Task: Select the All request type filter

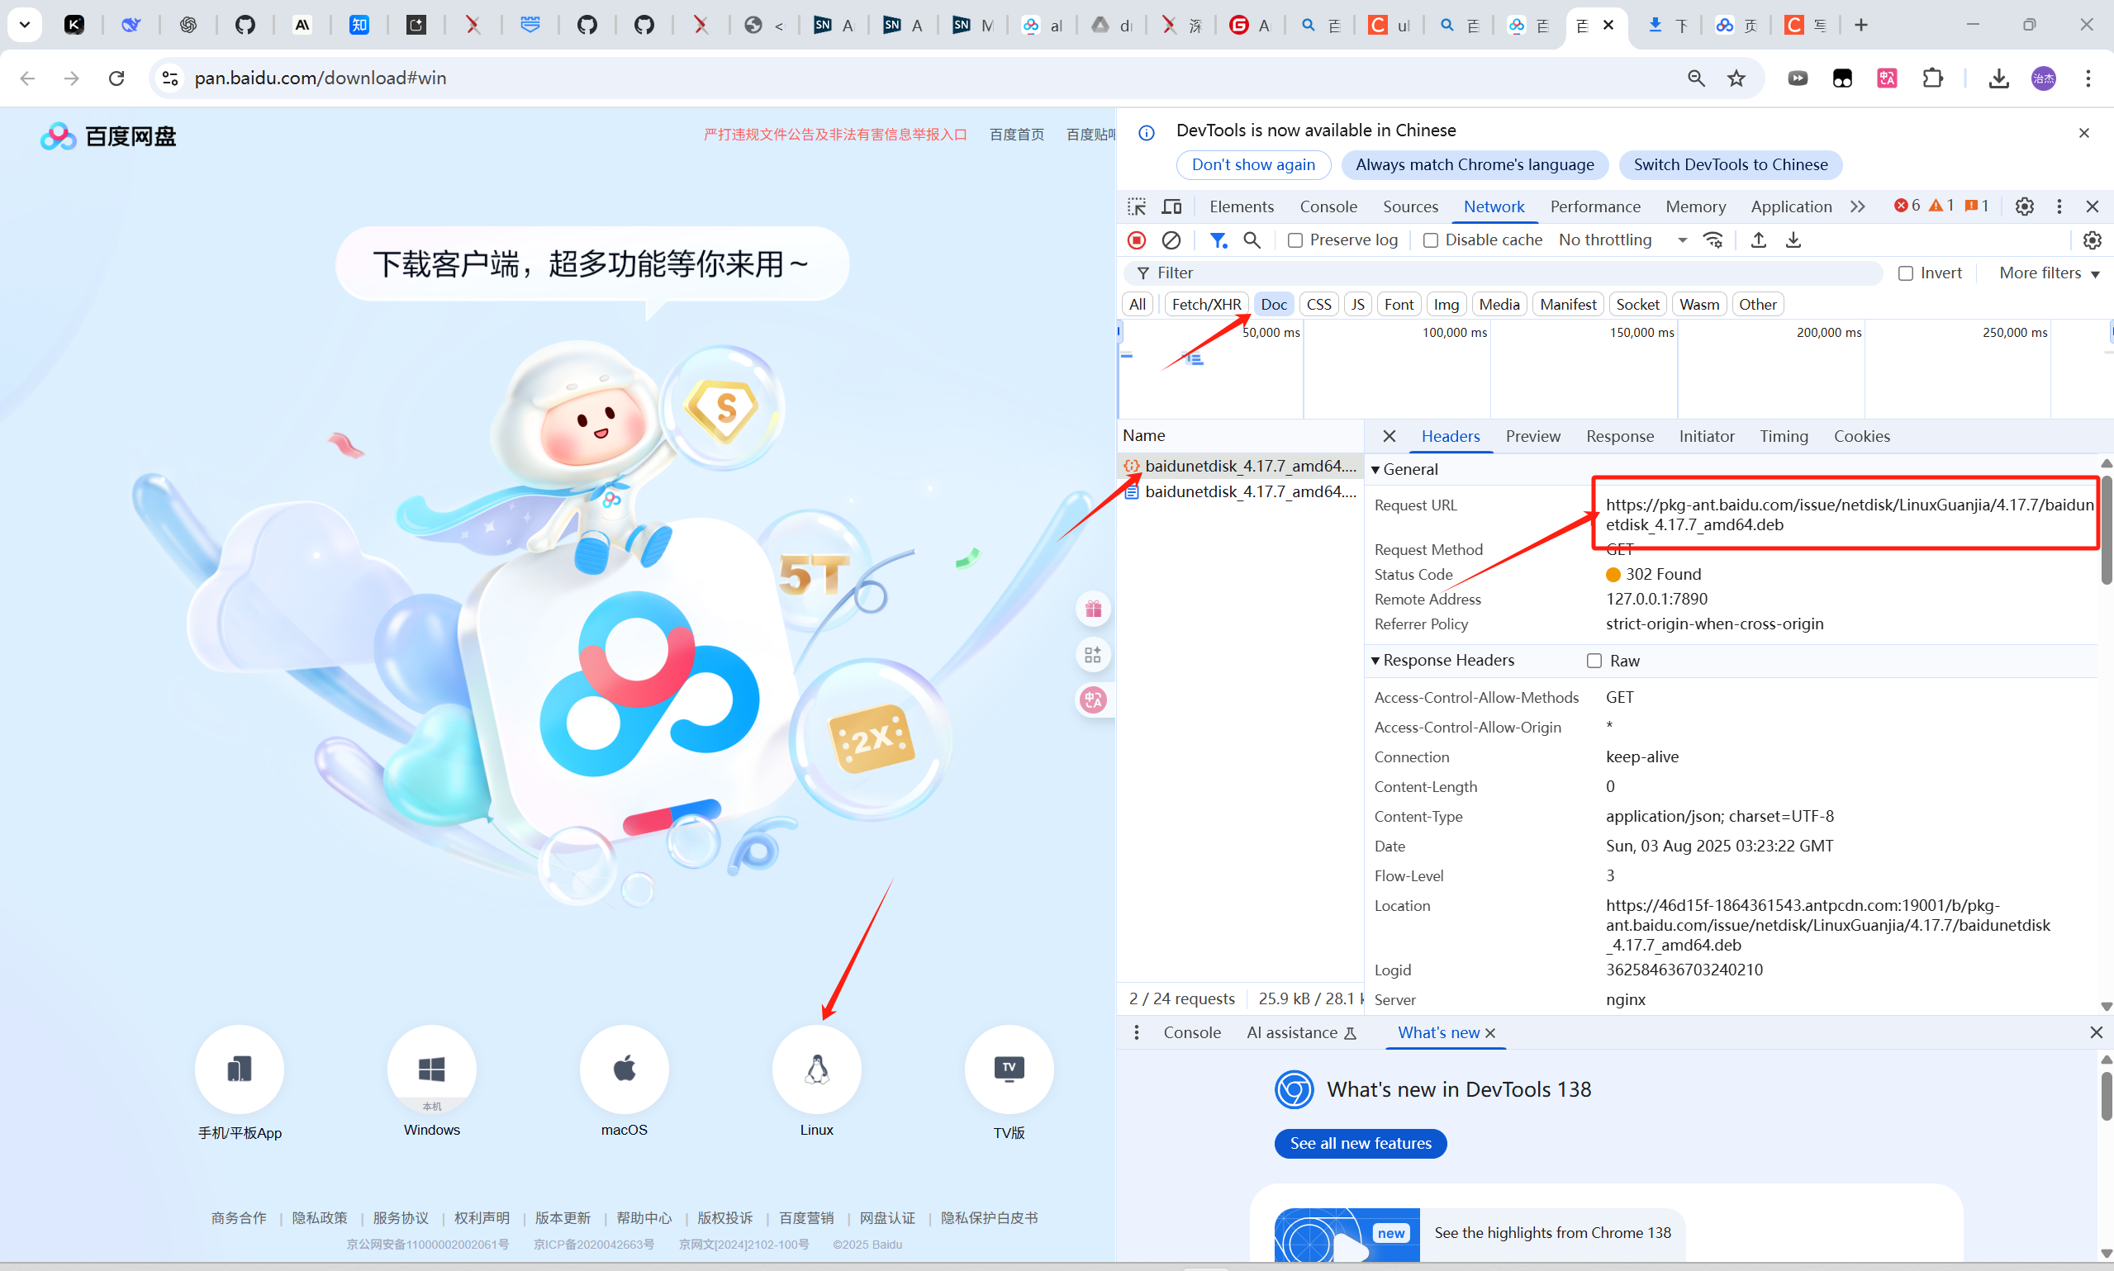Action: pos(1138,304)
